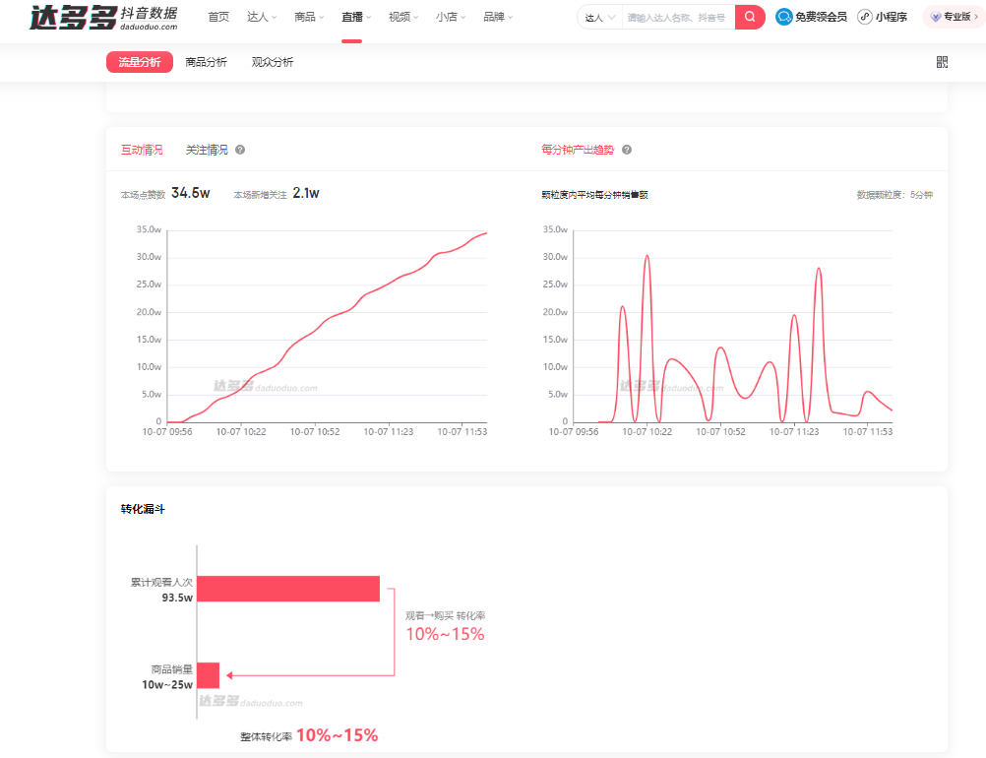Expand the 商品 navigation dropdown

tap(309, 17)
